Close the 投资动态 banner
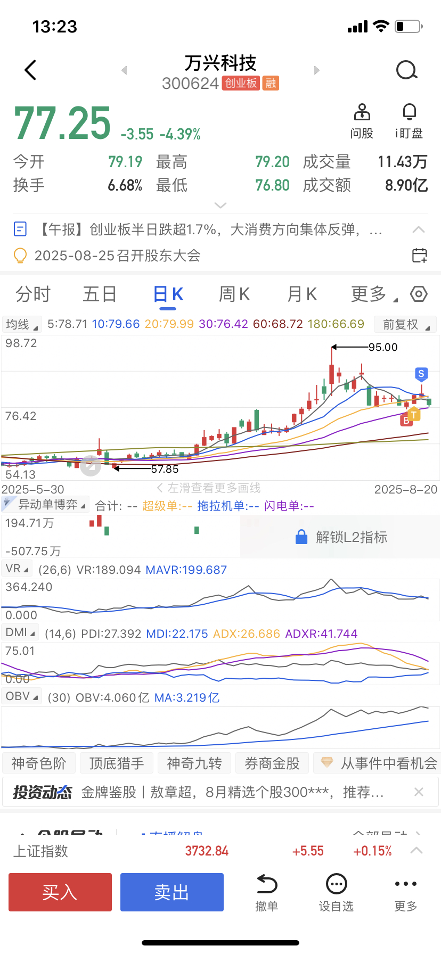Viewport: 441px width, 954px height. (419, 792)
